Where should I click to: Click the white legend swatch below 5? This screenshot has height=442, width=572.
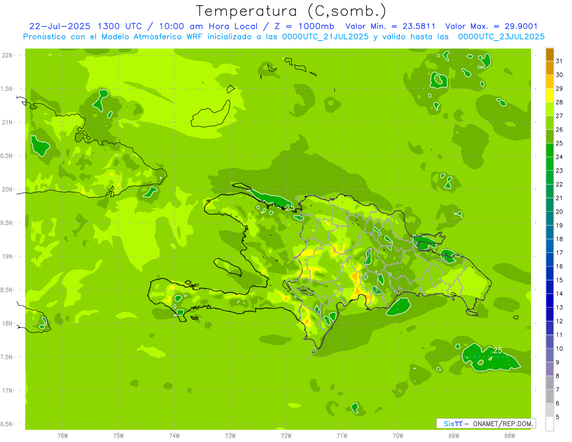click(550, 424)
